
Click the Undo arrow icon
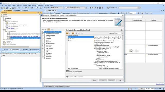pyautogui.click(x=19, y=8)
